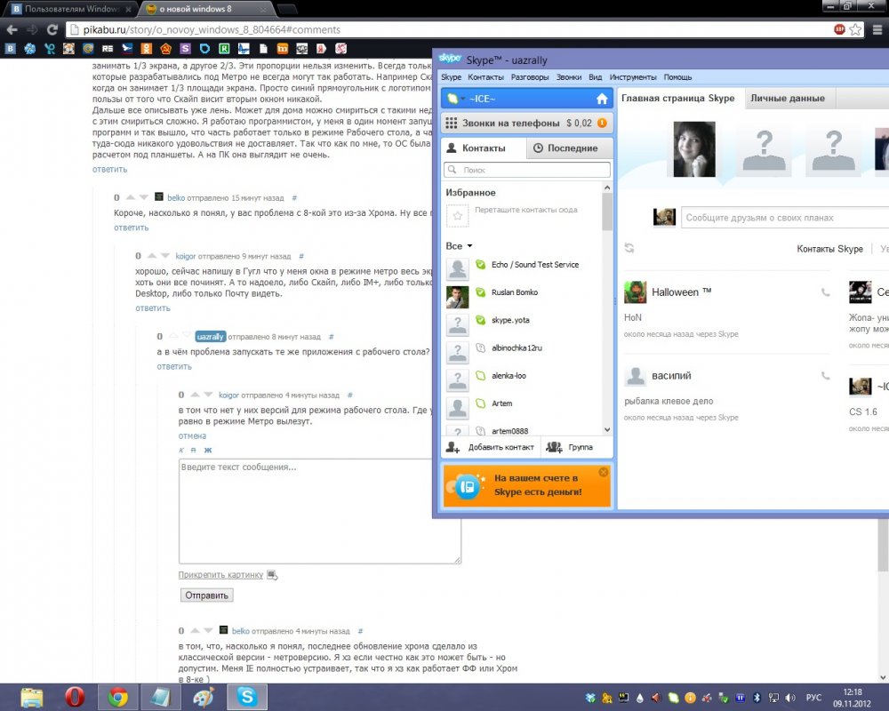
Task: Downvote koigor's comment sent 9 minutes ago
Action: [x=165, y=256]
